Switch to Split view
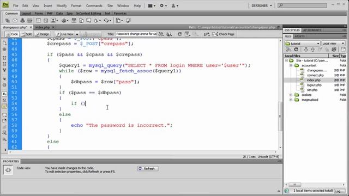Screen dimensions: 349x196 27,34
